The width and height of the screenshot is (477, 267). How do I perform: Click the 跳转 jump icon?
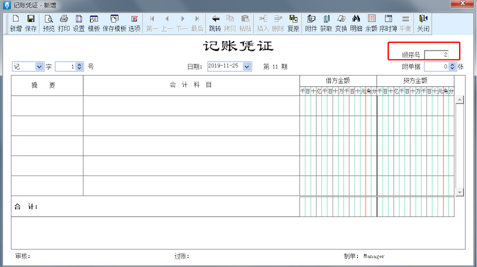click(x=215, y=23)
